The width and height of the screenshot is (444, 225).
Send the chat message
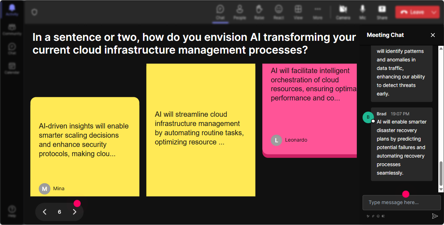(435, 216)
